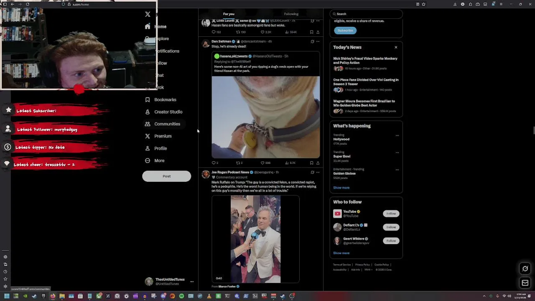Open Premium in the sidebar

[158, 136]
